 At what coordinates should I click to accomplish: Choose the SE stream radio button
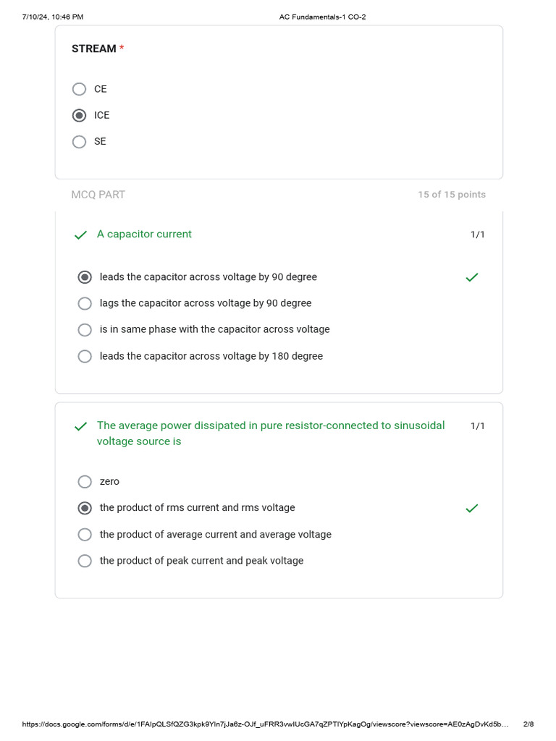[x=80, y=142]
